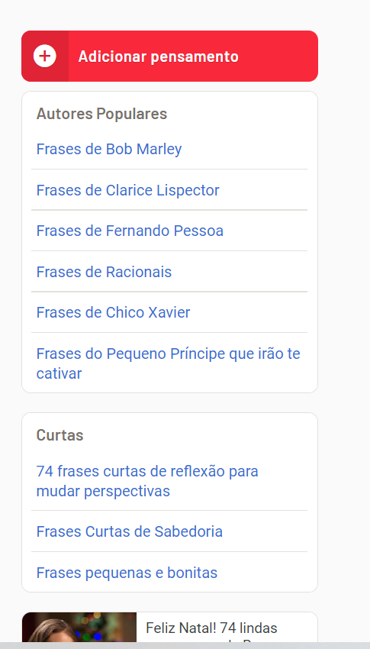Open Frases de Bob Marley link
The height and width of the screenshot is (649, 370).
[109, 149]
